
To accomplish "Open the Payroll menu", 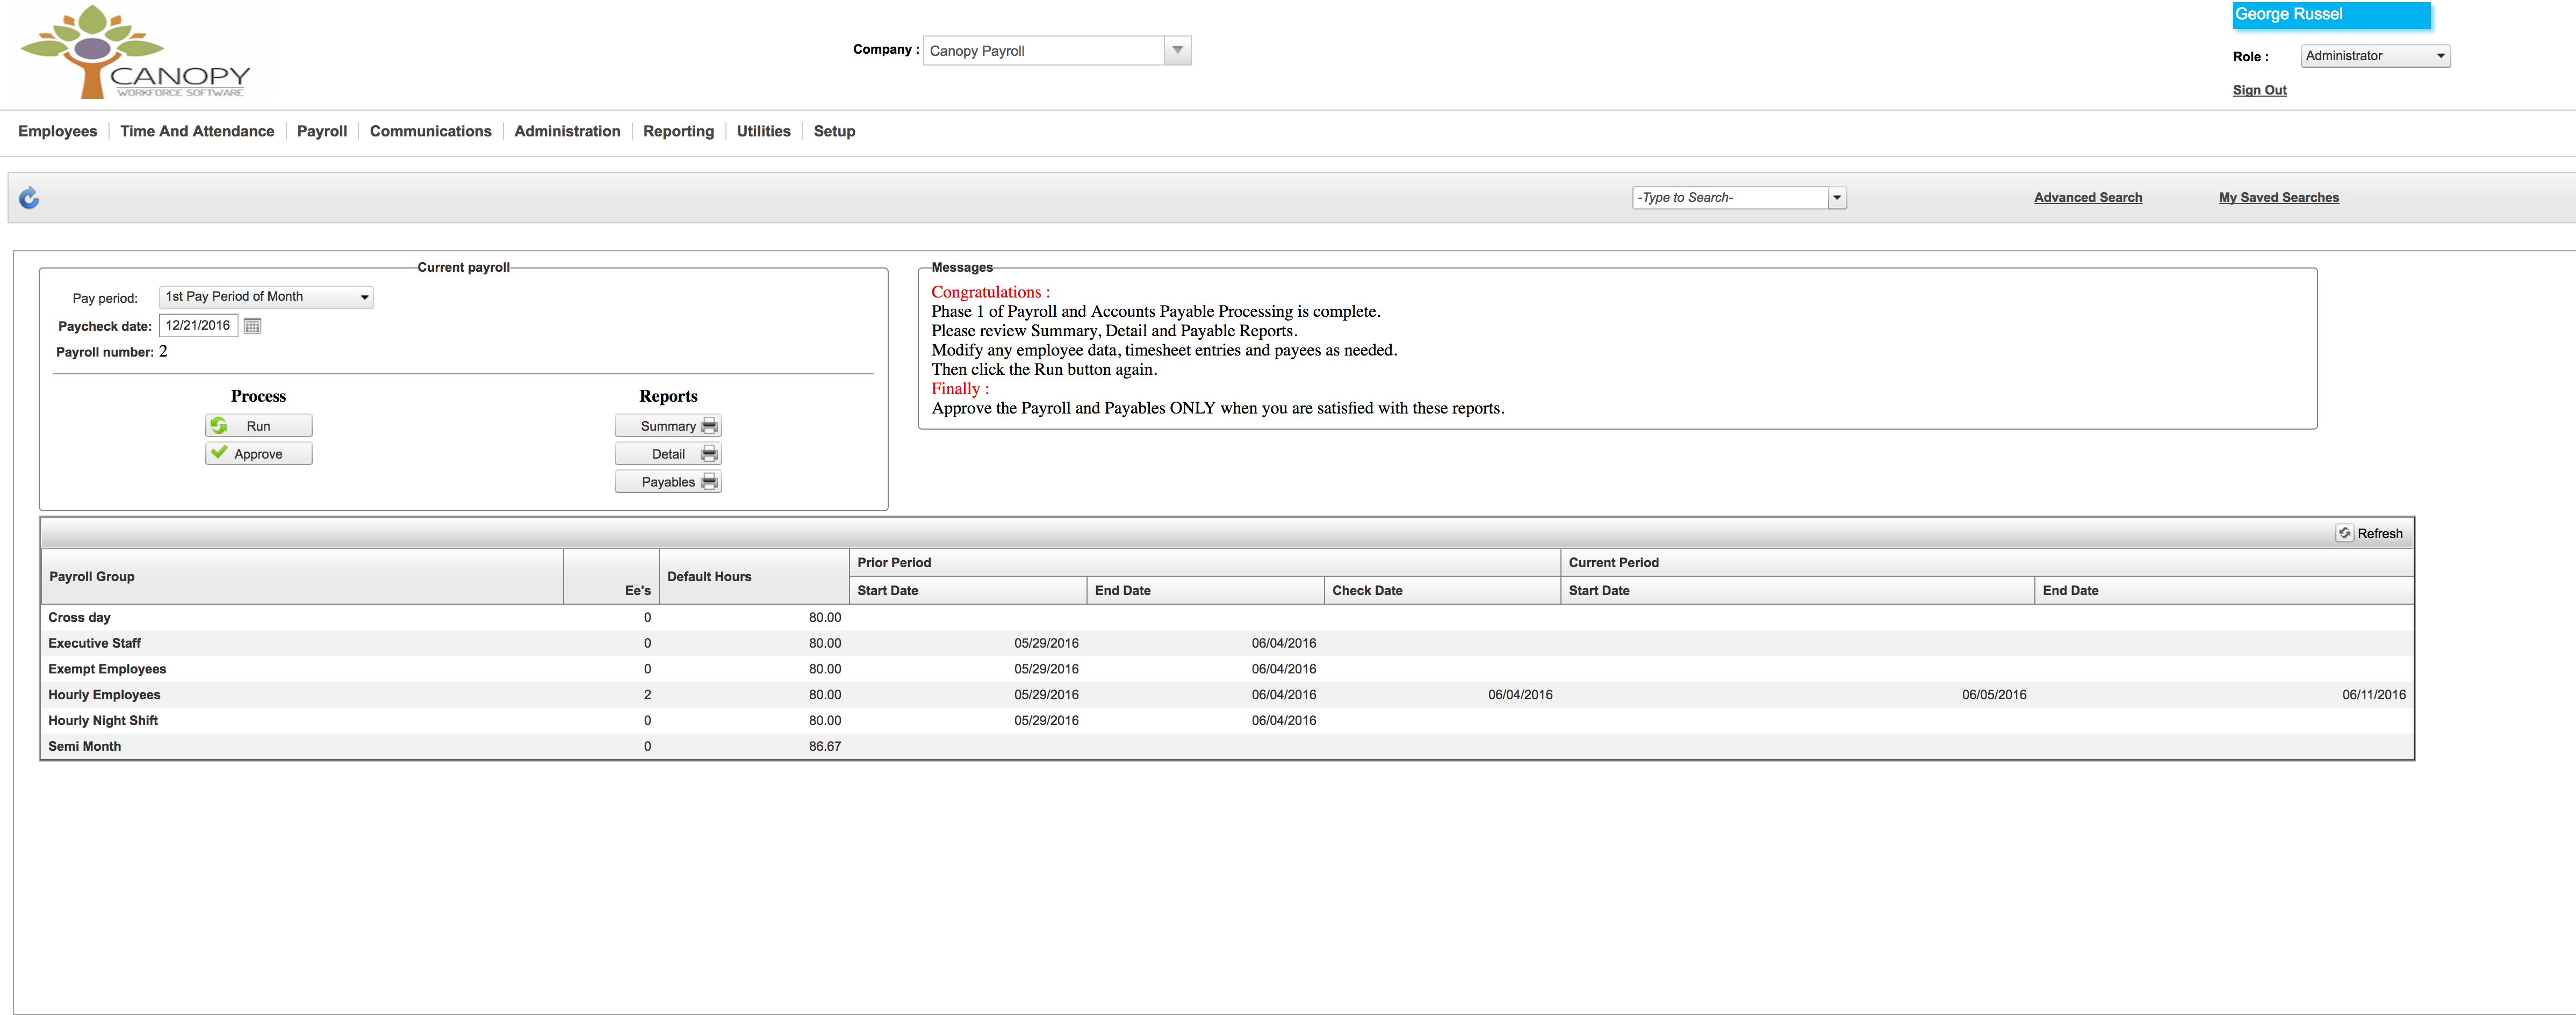I will pyautogui.click(x=321, y=131).
